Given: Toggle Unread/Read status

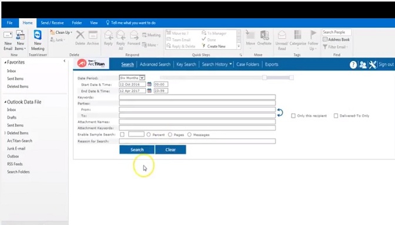Looking at the screenshot, I should click(282, 40).
